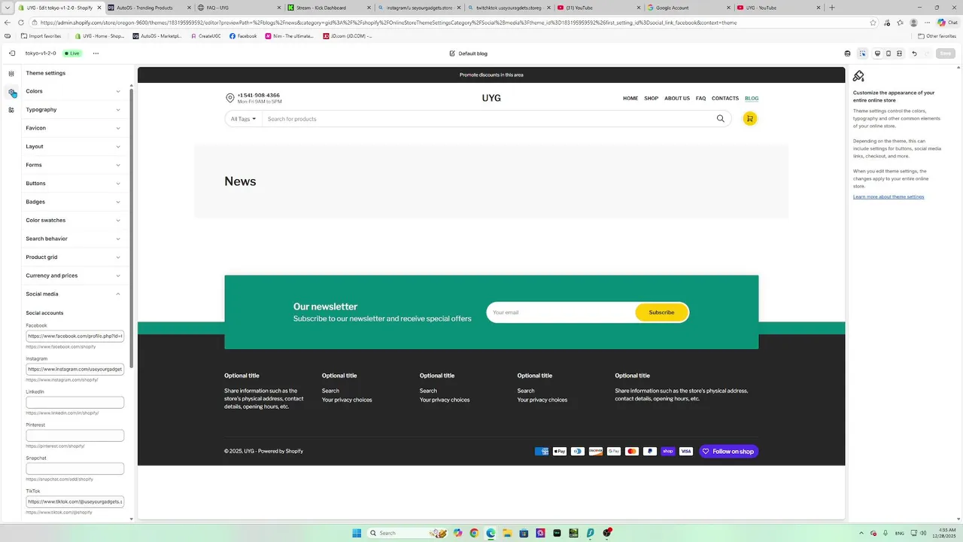Switch preview to mobile view
Screen dimensions: 963x542
pyautogui.click(x=889, y=53)
